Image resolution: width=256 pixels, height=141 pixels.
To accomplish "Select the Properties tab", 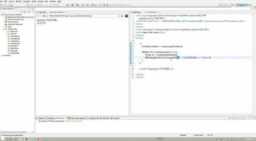I will tap(50, 118).
